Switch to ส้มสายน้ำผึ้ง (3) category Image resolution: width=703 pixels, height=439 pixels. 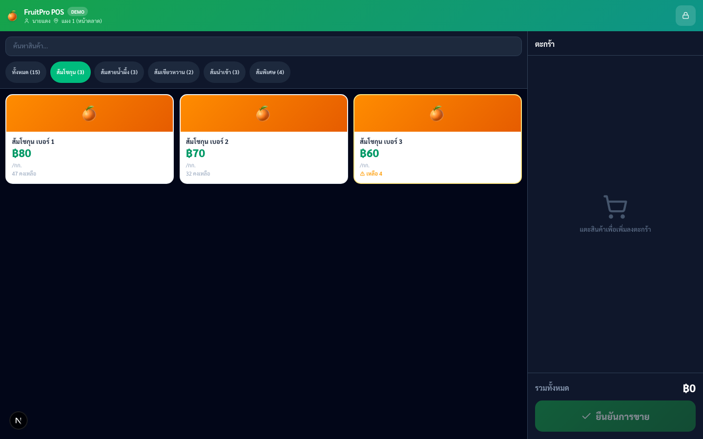(119, 72)
